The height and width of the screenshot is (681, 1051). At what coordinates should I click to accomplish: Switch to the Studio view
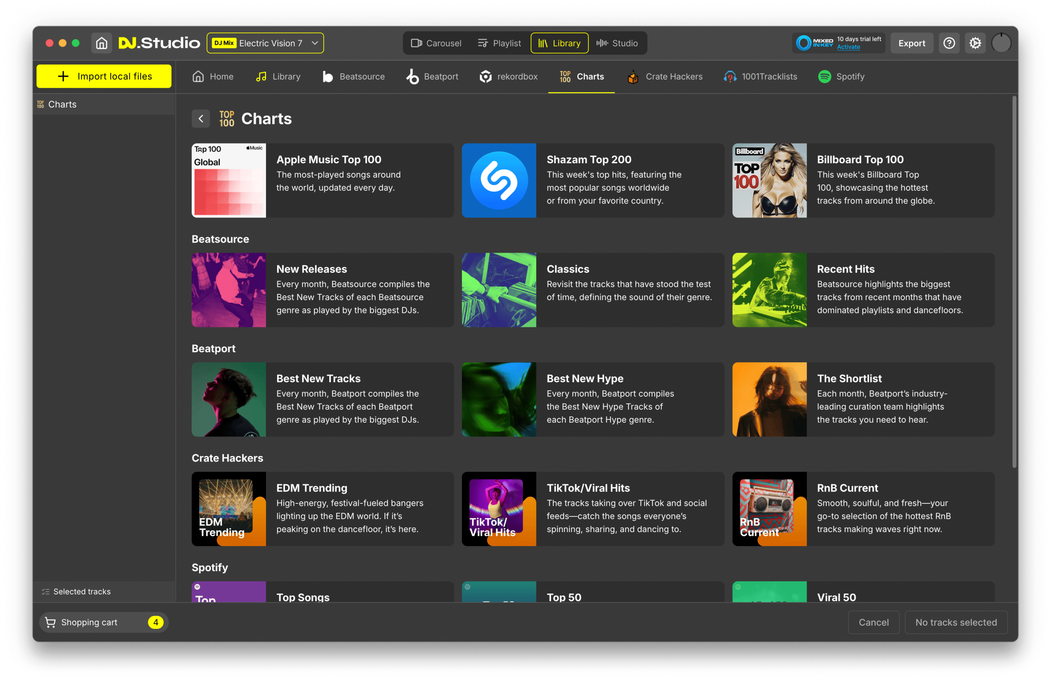click(617, 43)
